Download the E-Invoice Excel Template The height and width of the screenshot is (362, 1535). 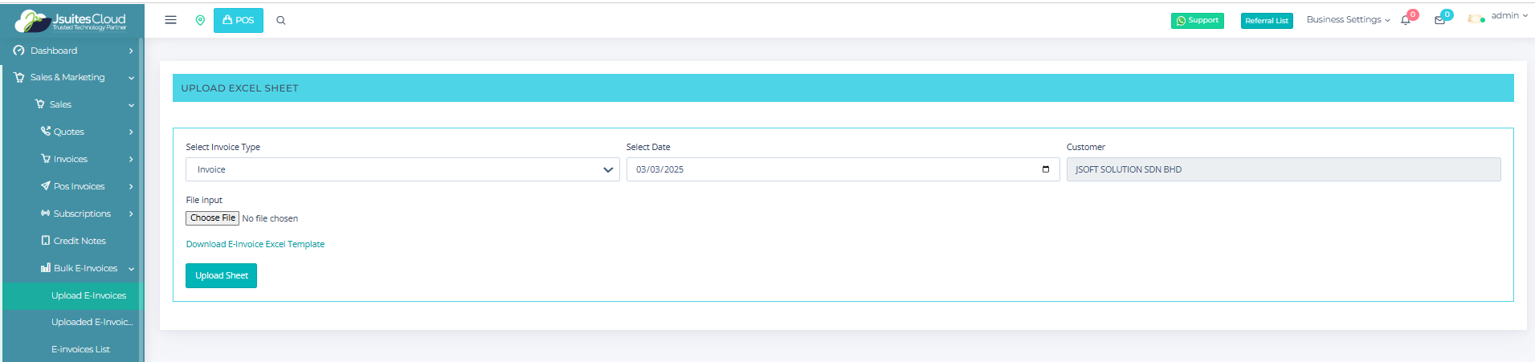(x=255, y=244)
